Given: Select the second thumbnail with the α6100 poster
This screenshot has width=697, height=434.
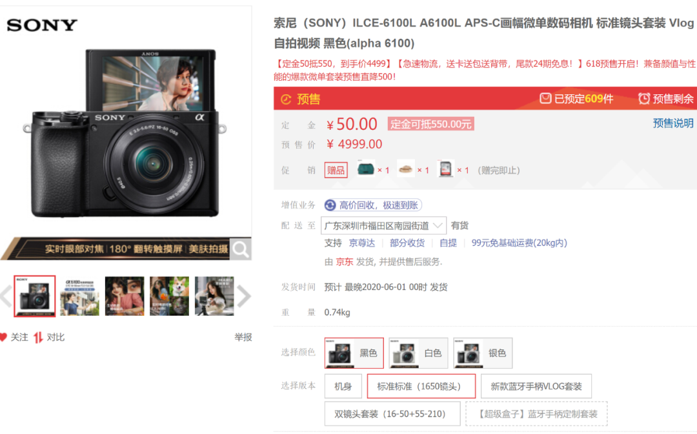Looking at the screenshot, I should [x=79, y=296].
